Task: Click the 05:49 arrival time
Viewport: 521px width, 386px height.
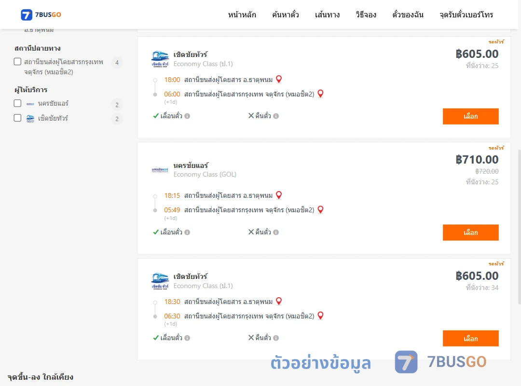Action: pos(172,210)
